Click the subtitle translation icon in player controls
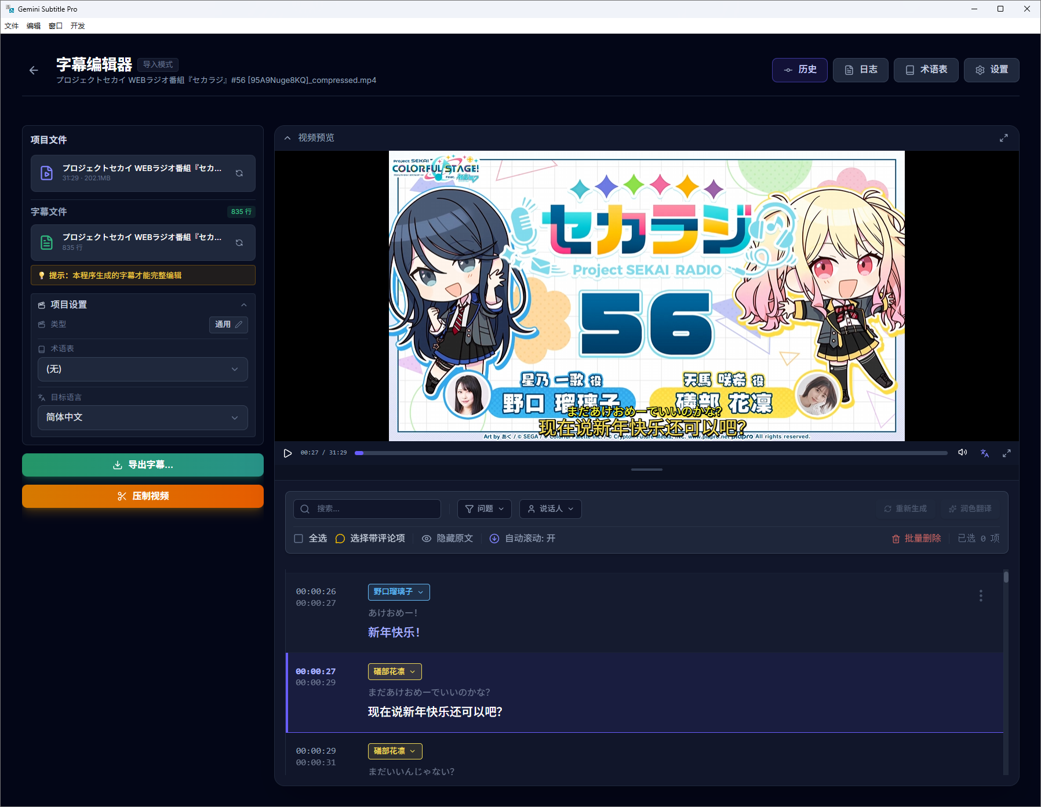The height and width of the screenshot is (807, 1041). point(984,453)
